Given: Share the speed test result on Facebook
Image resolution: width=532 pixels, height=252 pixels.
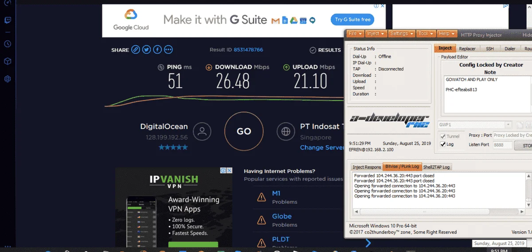Looking at the screenshot, I should click(x=157, y=50).
